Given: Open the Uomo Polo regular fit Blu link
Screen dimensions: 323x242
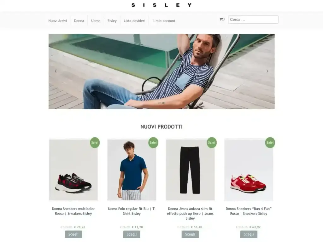Looking at the screenshot, I should (x=132, y=211).
